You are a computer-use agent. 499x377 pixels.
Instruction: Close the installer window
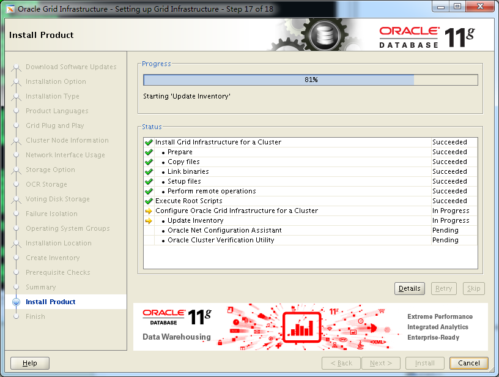point(480,7)
